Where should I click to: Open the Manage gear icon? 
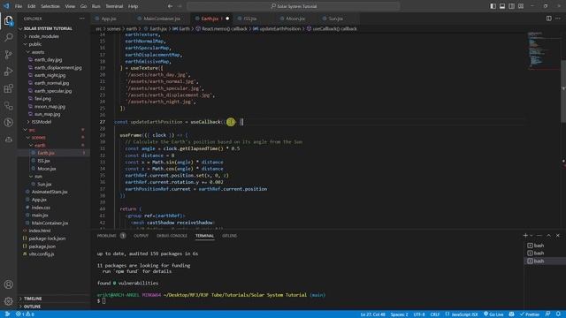8,301
